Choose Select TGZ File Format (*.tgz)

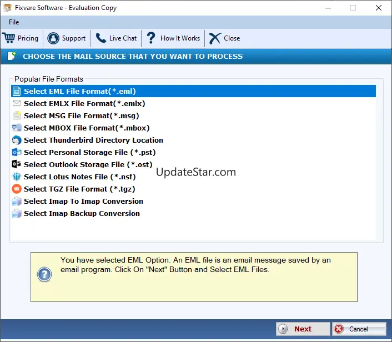coord(193,189)
